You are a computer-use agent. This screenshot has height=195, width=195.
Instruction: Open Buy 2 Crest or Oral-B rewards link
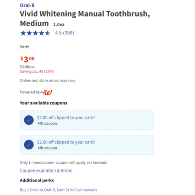pyautogui.click(x=58, y=190)
